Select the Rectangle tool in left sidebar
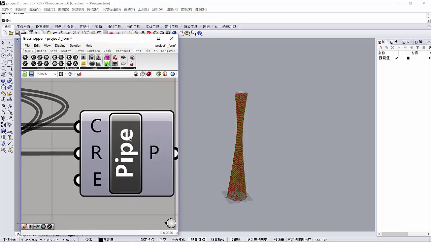This screenshot has height=242, width=431. (x=9, y=62)
